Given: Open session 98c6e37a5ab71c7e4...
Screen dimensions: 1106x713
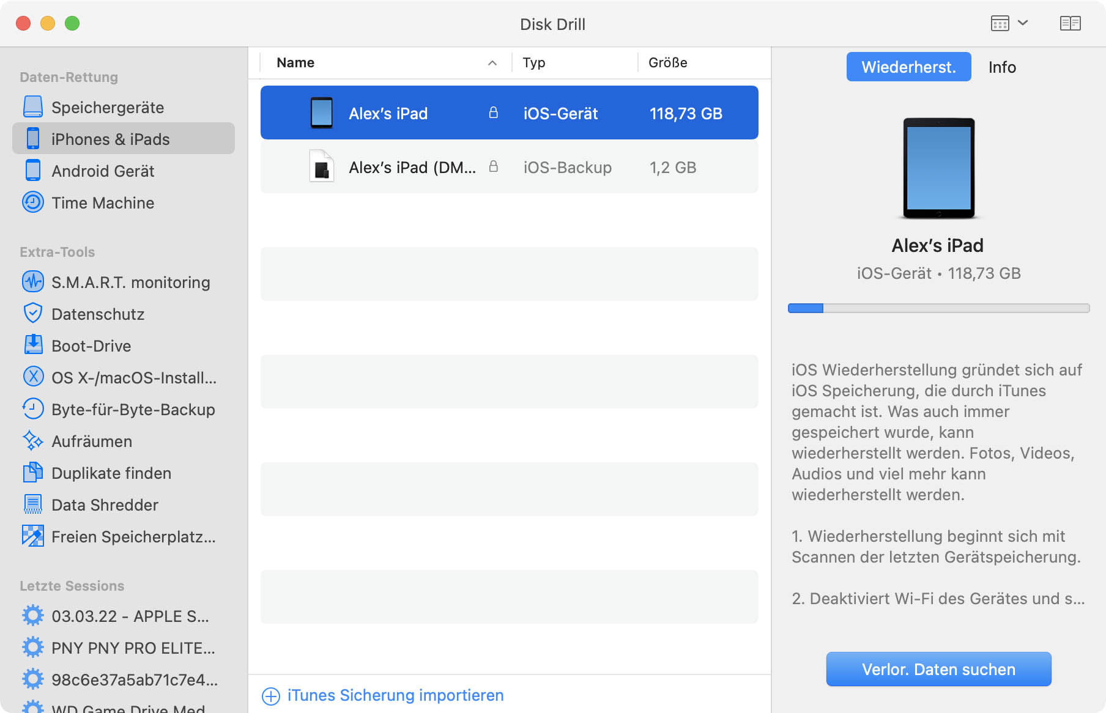Looking at the screenshot, I should coord(124,679).
